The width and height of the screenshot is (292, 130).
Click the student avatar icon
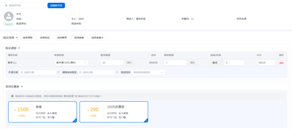tap(9, 16)
